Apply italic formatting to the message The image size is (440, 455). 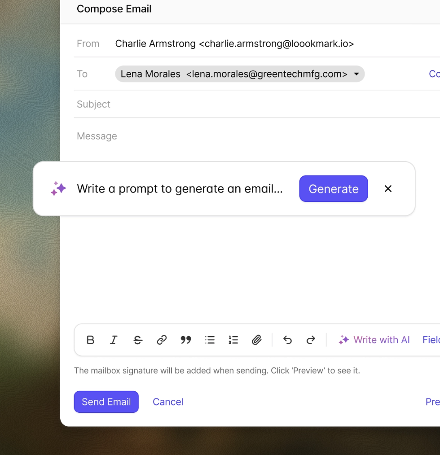(114, 340)
